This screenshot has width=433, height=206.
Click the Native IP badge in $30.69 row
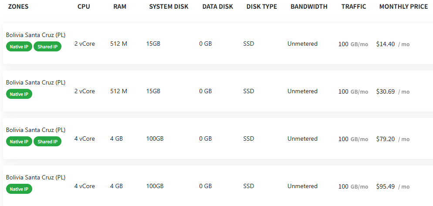(x=19, y=94)
